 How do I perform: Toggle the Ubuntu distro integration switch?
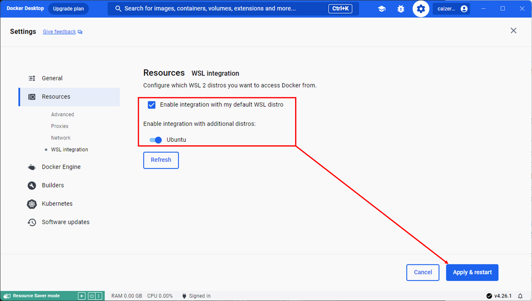[155, 140]
